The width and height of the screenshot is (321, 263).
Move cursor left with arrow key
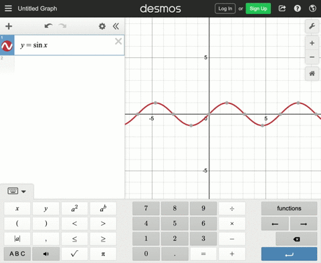275,224
